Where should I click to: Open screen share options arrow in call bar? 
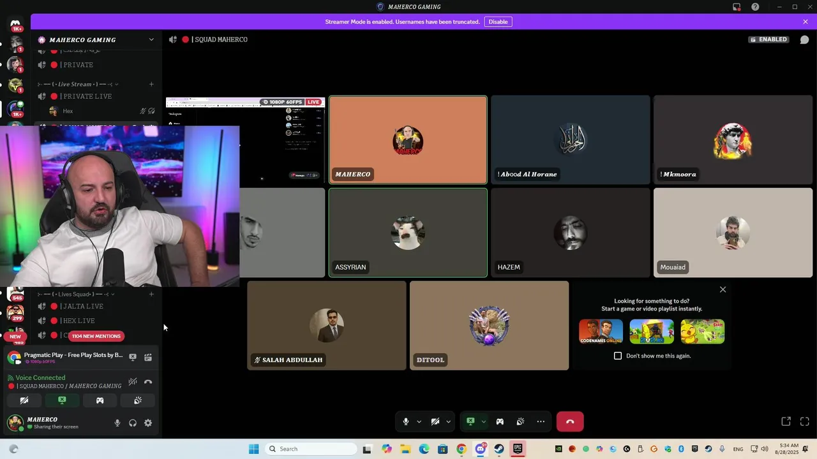[483, 421]
